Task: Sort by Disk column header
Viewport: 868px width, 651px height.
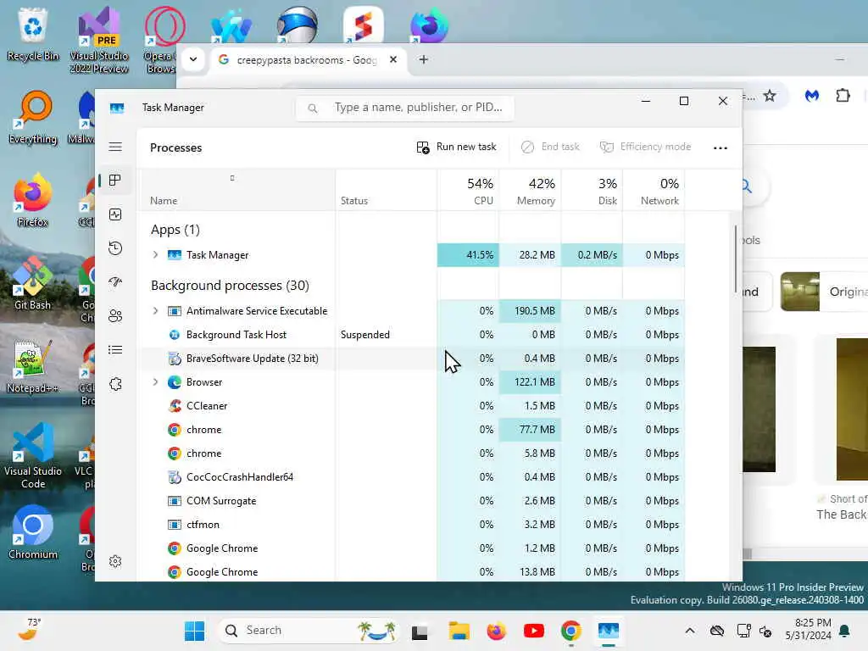Action: tap(593, 191)
